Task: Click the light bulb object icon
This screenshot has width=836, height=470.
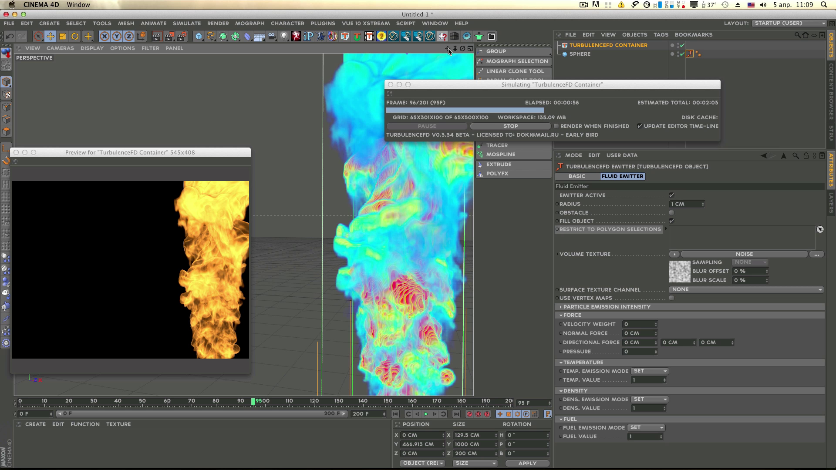Action: coord(284,37)
